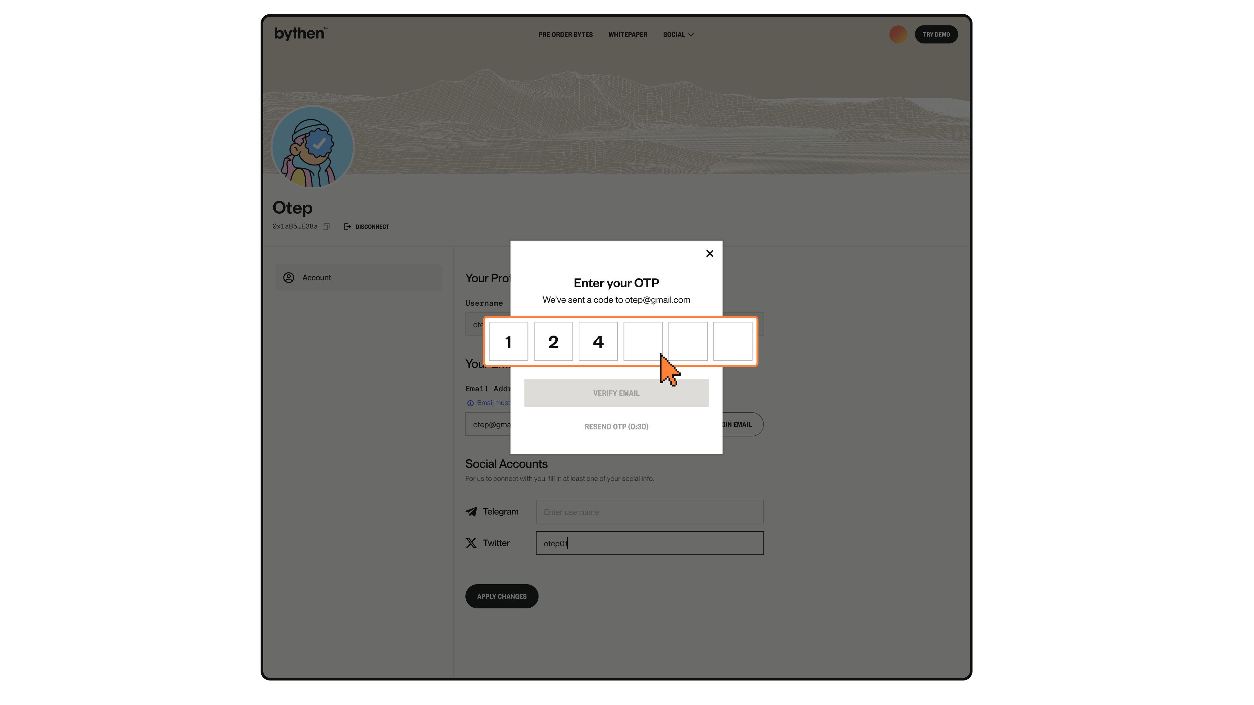Open the Whitepaper menu item
The height and width of the screenshot is (705, 1254).
click(627, 35)
